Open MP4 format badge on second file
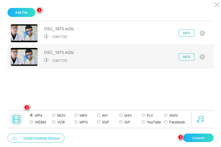The width and height of the screenshot is (221, 147). [186, 57]
